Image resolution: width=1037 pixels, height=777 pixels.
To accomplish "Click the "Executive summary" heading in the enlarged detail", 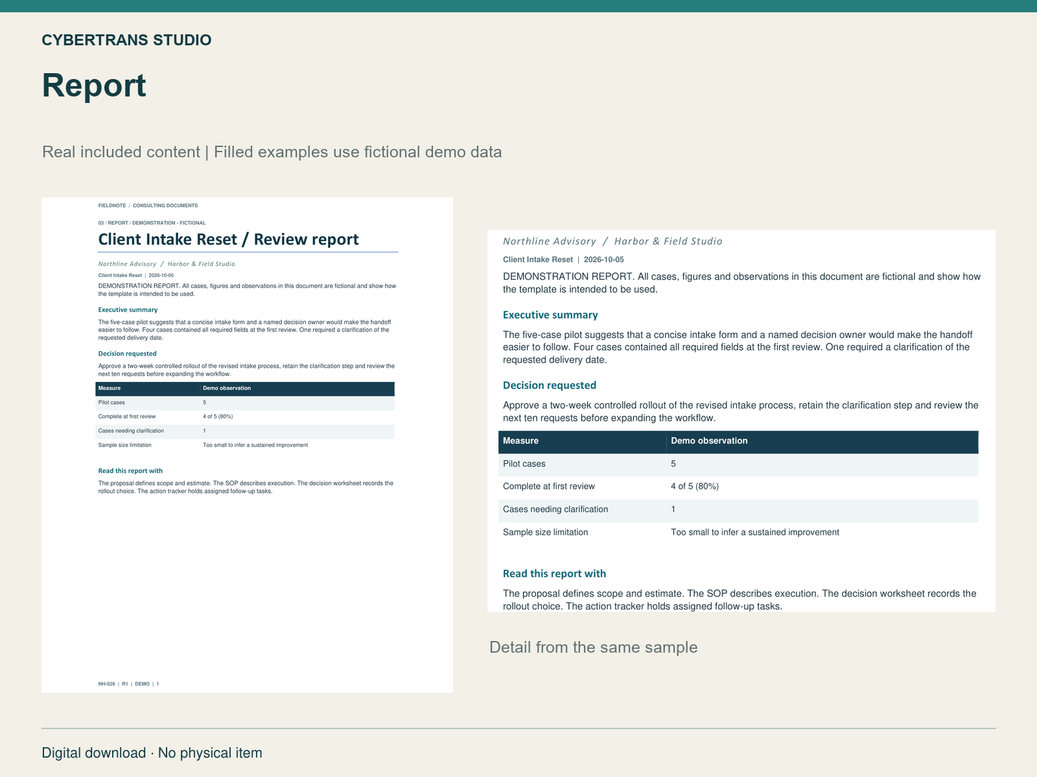I will [x=550, y=315].
